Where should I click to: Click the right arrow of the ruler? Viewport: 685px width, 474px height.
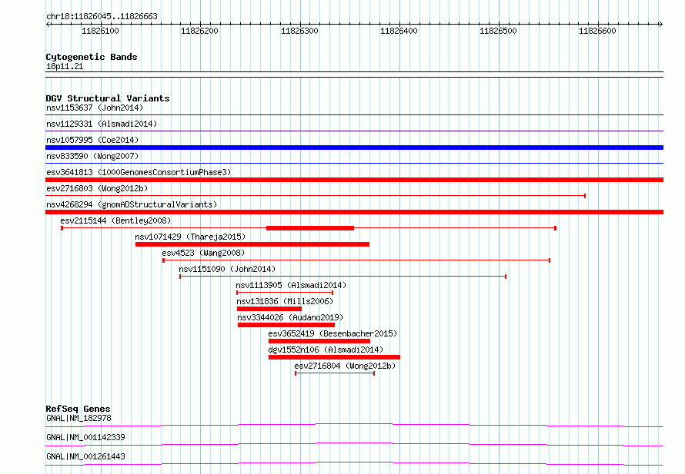pos(660,25)
